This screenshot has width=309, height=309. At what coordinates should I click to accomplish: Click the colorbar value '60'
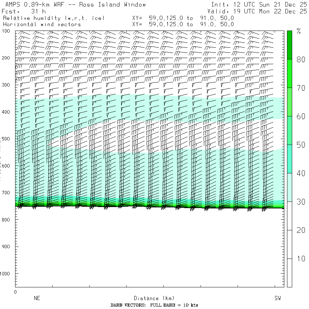[301, 116]
